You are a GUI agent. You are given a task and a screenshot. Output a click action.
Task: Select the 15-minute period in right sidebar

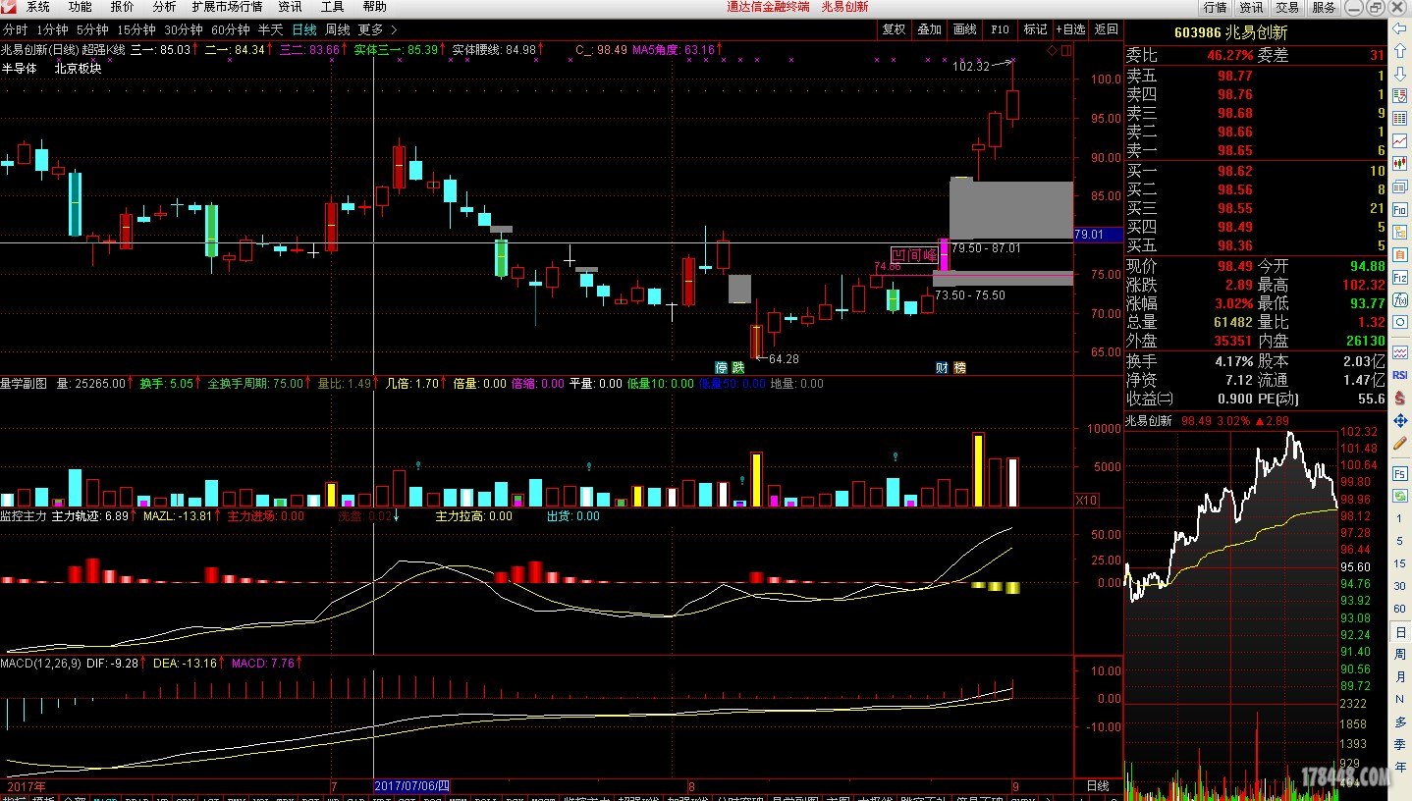click(1399, 563)
